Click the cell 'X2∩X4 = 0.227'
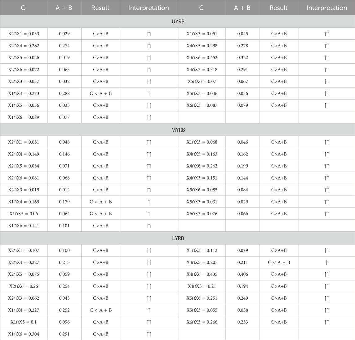The width and height of the screenshot is (355, 340). tap(24, 262)
